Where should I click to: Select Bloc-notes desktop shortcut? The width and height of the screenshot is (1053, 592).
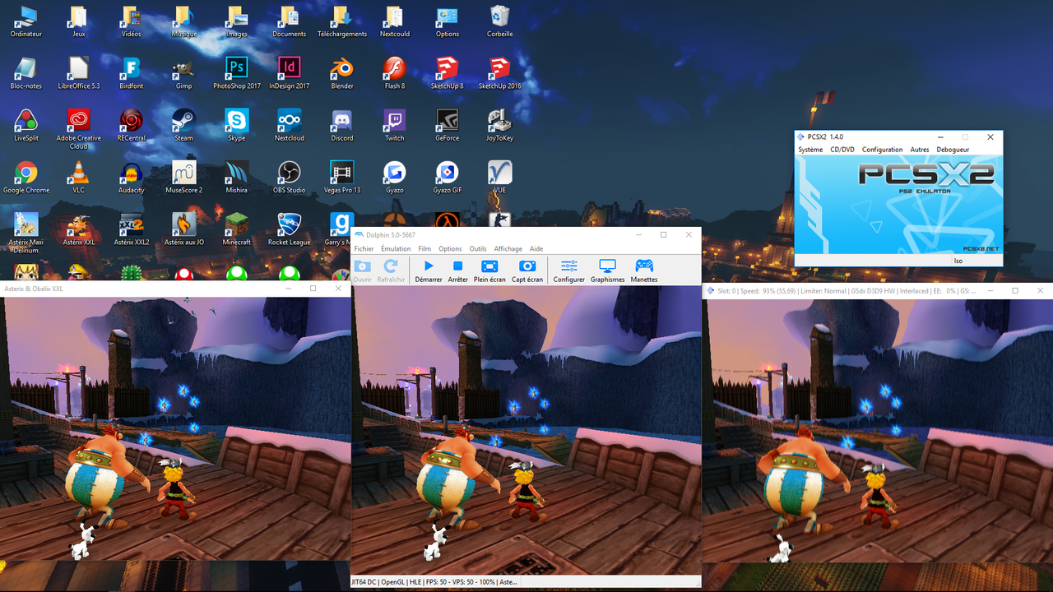click(x=26, y=73)
